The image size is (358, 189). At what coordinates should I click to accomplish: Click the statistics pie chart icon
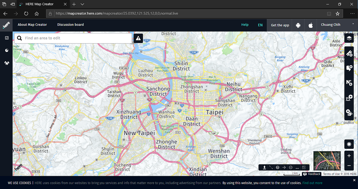point(7,50)
